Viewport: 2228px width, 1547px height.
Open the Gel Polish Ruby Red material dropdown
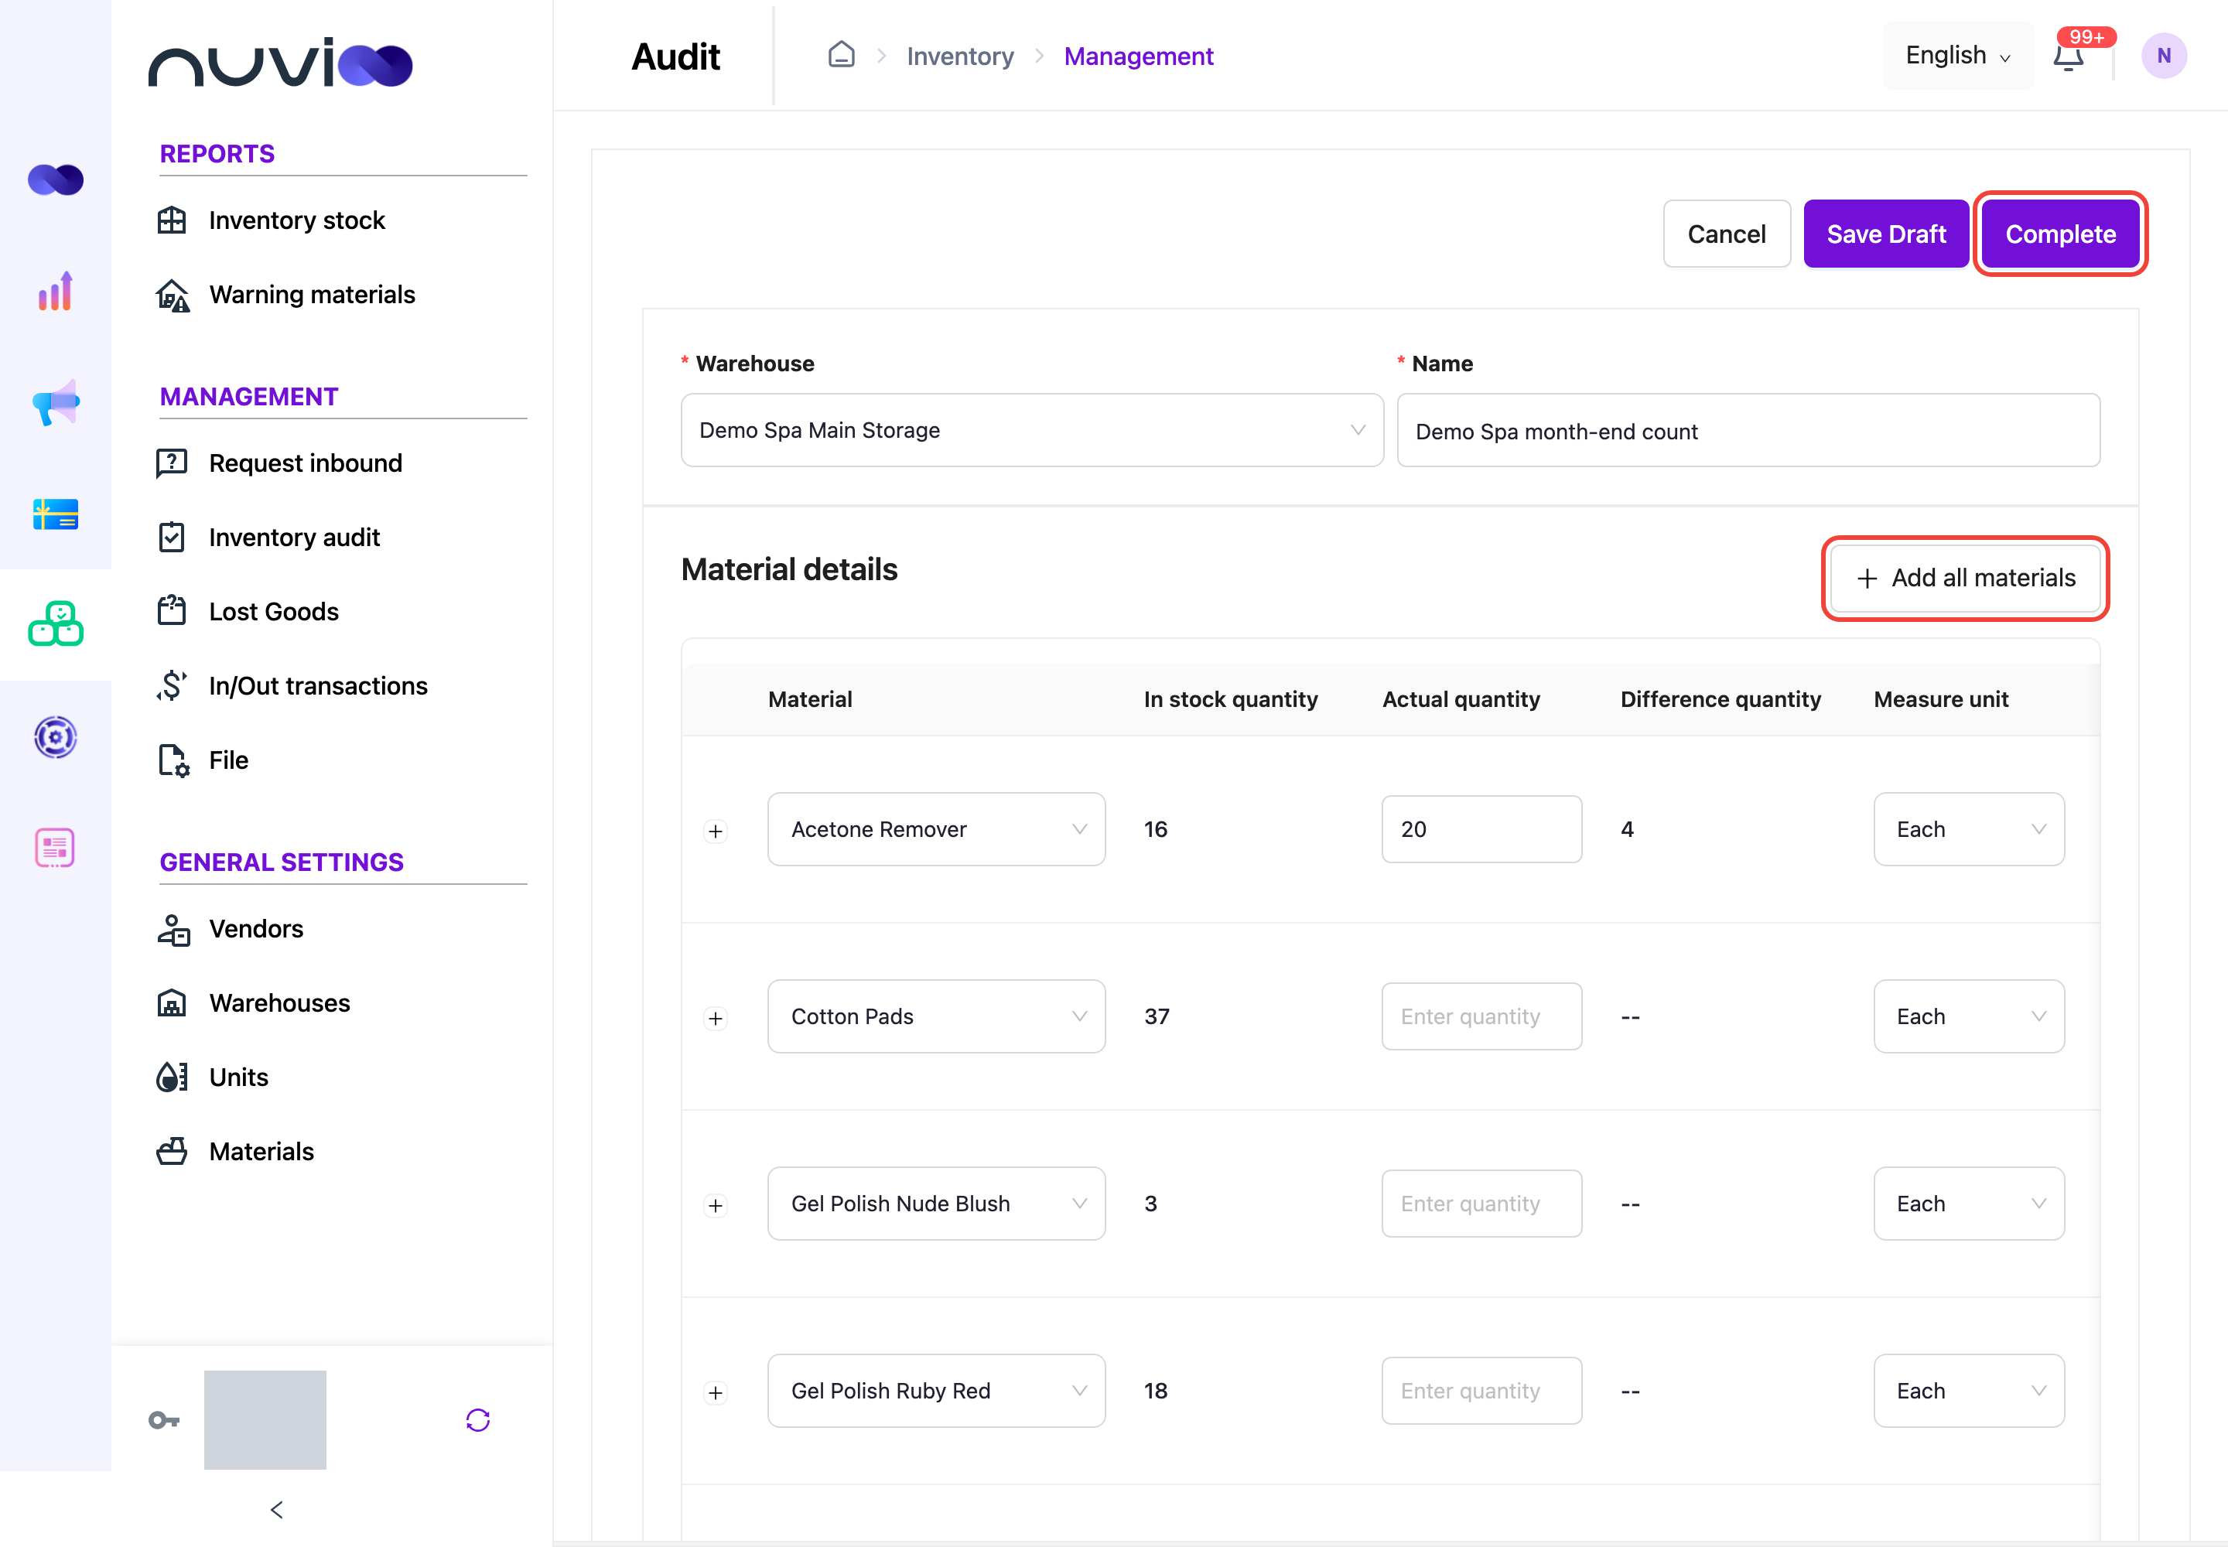coord(937,1390)
